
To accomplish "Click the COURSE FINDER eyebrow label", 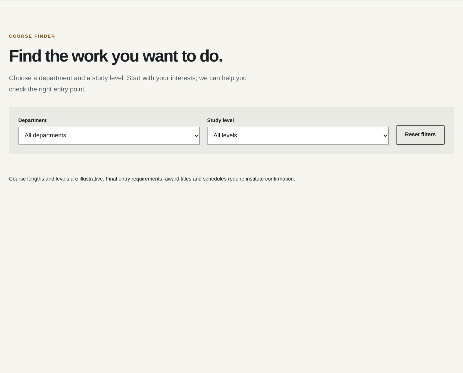I will [x=32, y=36].
